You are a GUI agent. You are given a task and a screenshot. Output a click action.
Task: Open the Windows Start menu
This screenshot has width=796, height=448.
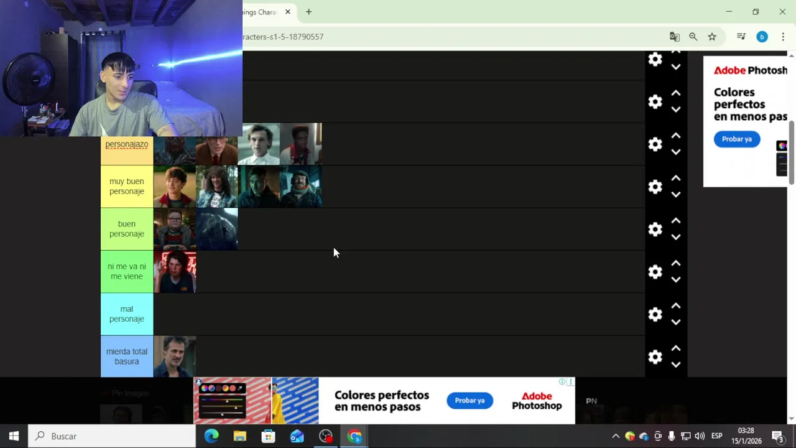click(x=14, y=436)
